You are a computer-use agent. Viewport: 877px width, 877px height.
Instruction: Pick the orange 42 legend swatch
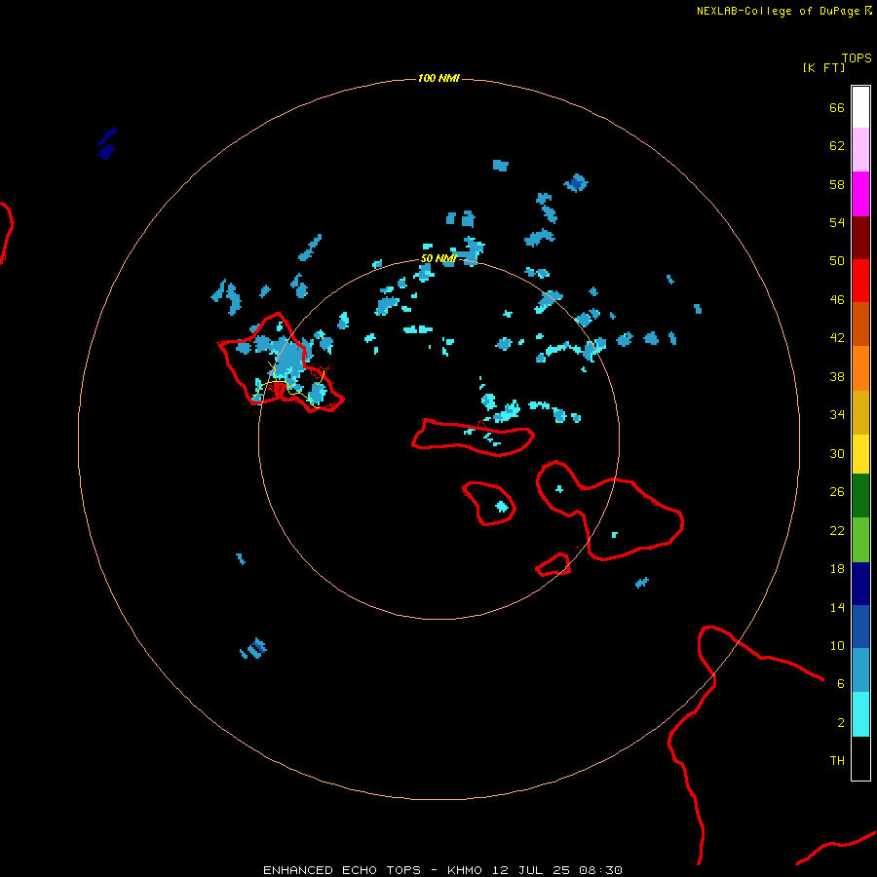[860, 368]
